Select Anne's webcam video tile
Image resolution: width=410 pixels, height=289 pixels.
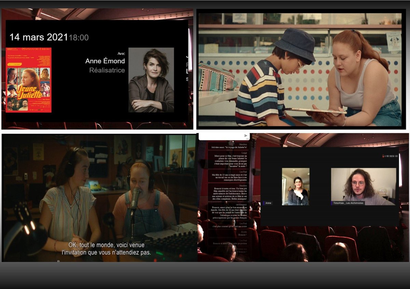296,186
